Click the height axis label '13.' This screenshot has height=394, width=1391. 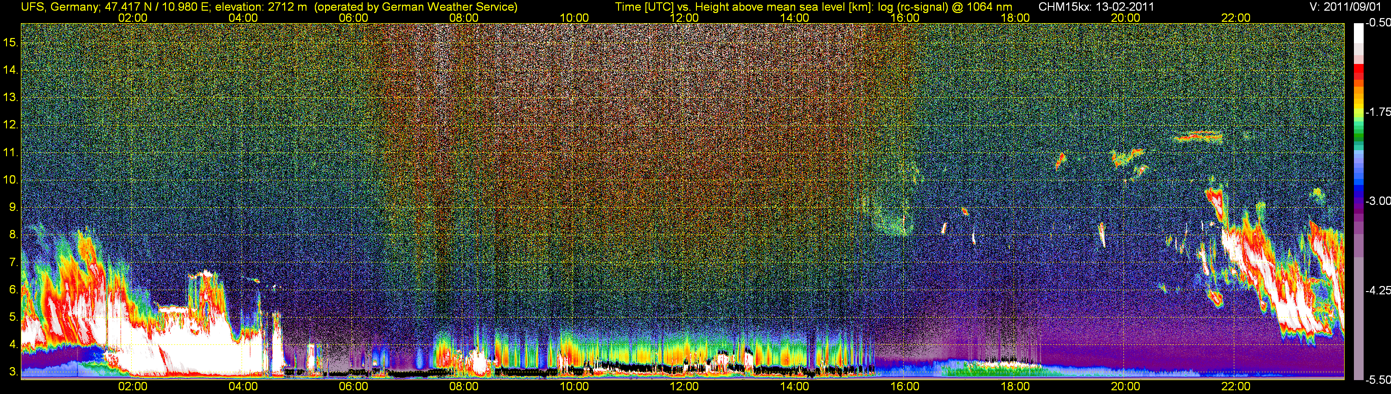(x=11, y=97)
